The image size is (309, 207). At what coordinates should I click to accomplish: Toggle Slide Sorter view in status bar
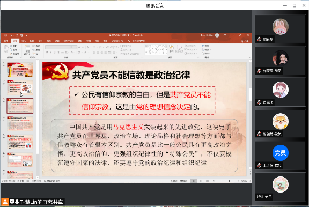201,181
